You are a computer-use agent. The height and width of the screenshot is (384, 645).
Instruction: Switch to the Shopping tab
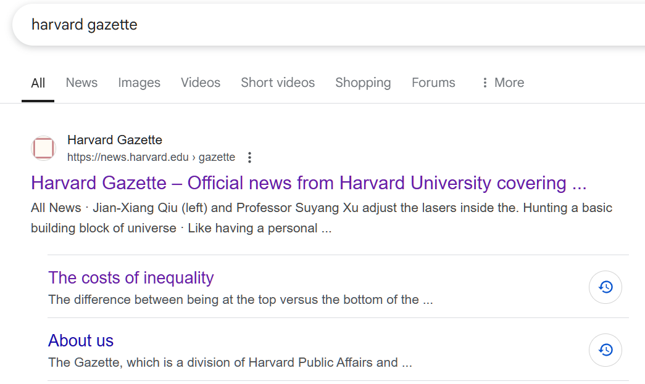click(363, 83)
